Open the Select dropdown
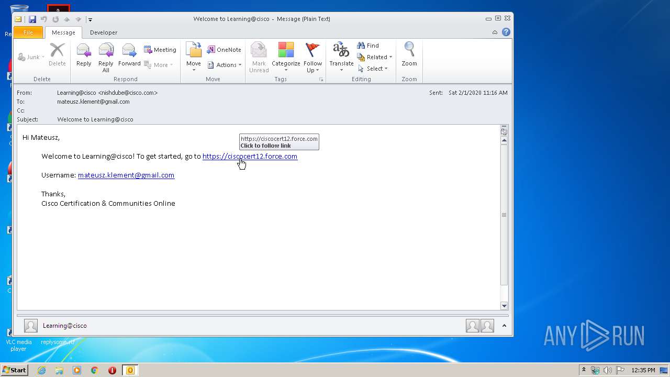This screenshot has width=670, height=377. point(373,69)
